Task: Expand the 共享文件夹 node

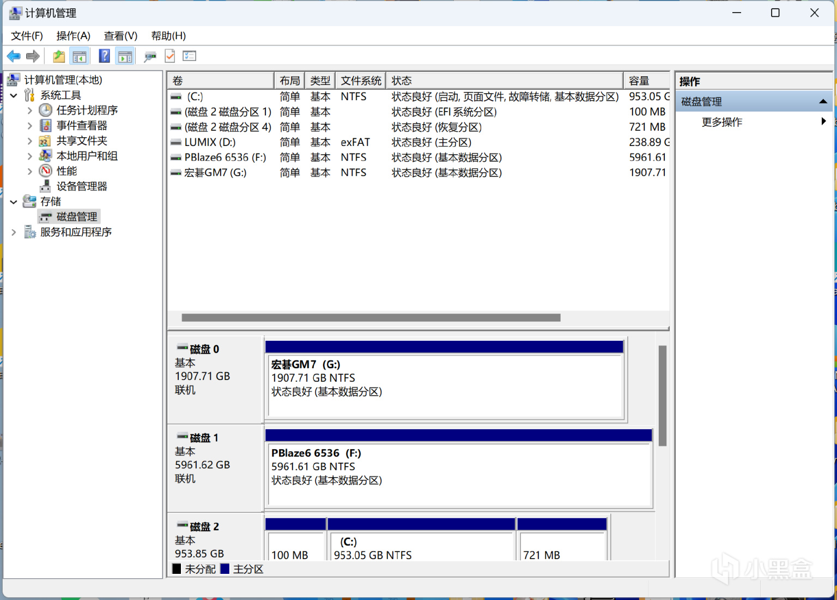Action: tap(29, 141)
